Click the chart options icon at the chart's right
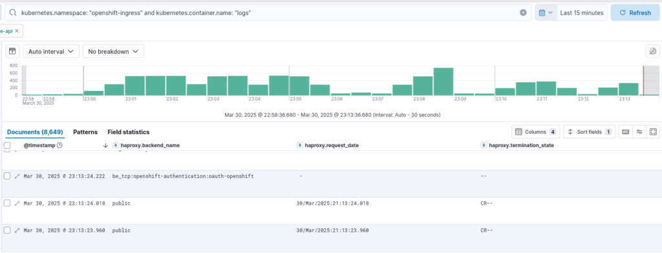Screen dimensions: 662x253 click(652, 52)
